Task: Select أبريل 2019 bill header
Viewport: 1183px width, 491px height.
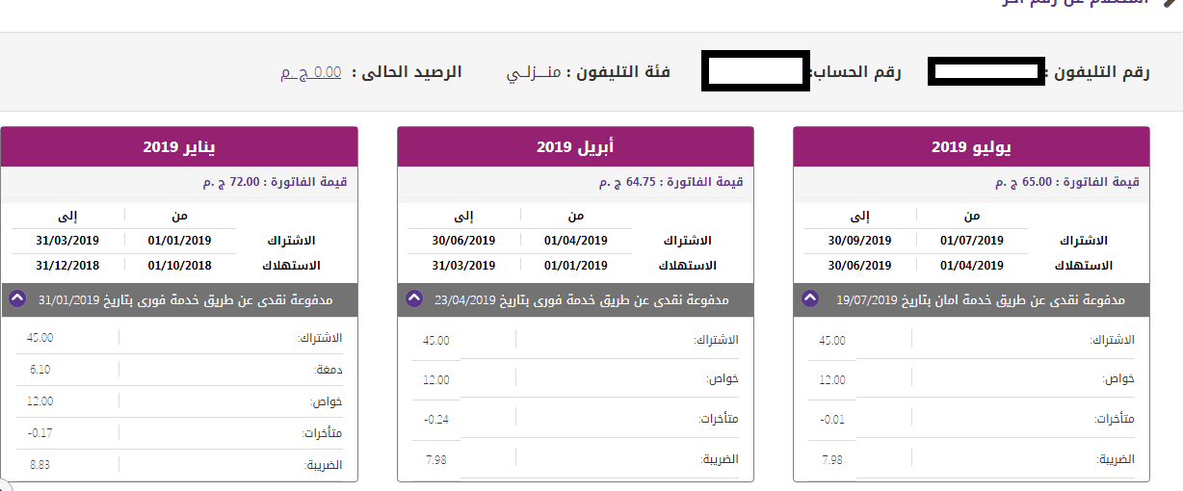Action: 575,146
